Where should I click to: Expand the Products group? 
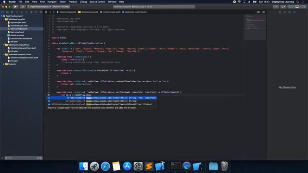(x=4, y=64)
